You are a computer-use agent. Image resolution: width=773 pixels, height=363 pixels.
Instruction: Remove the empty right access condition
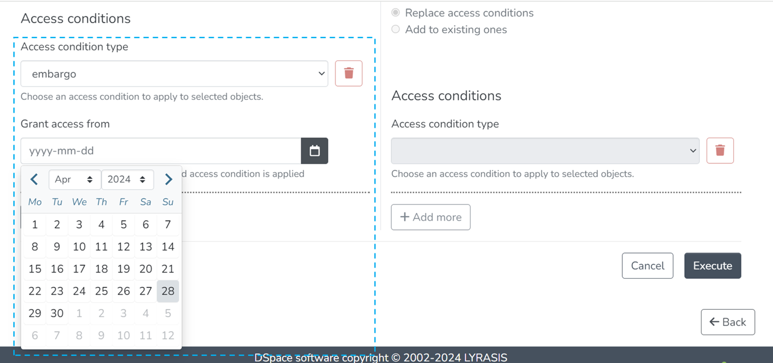pos(720,151)
